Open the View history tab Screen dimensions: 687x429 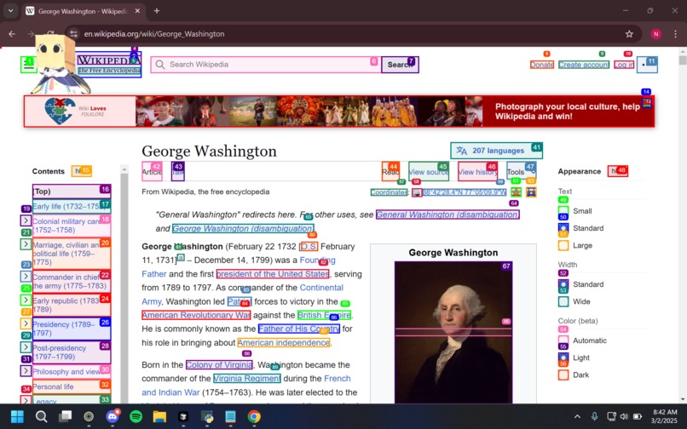477,172
